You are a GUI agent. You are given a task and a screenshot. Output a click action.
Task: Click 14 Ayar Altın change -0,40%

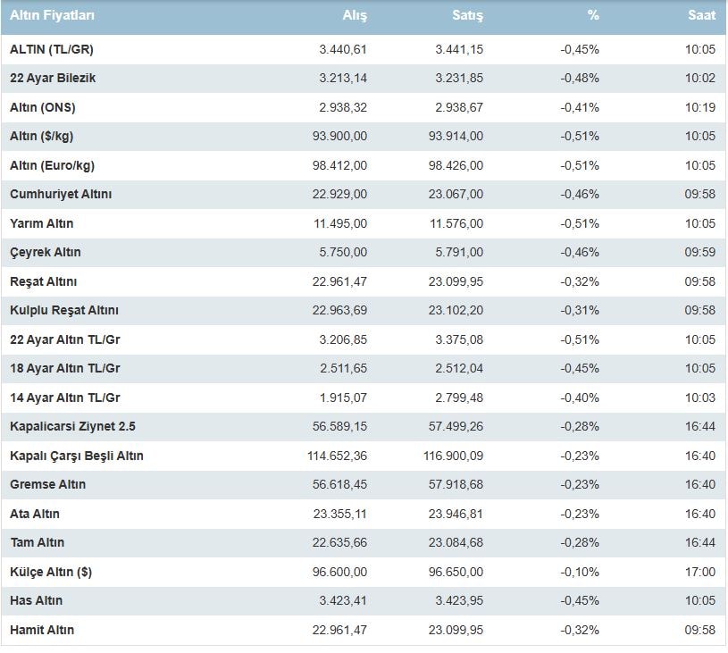click(580, 398)
